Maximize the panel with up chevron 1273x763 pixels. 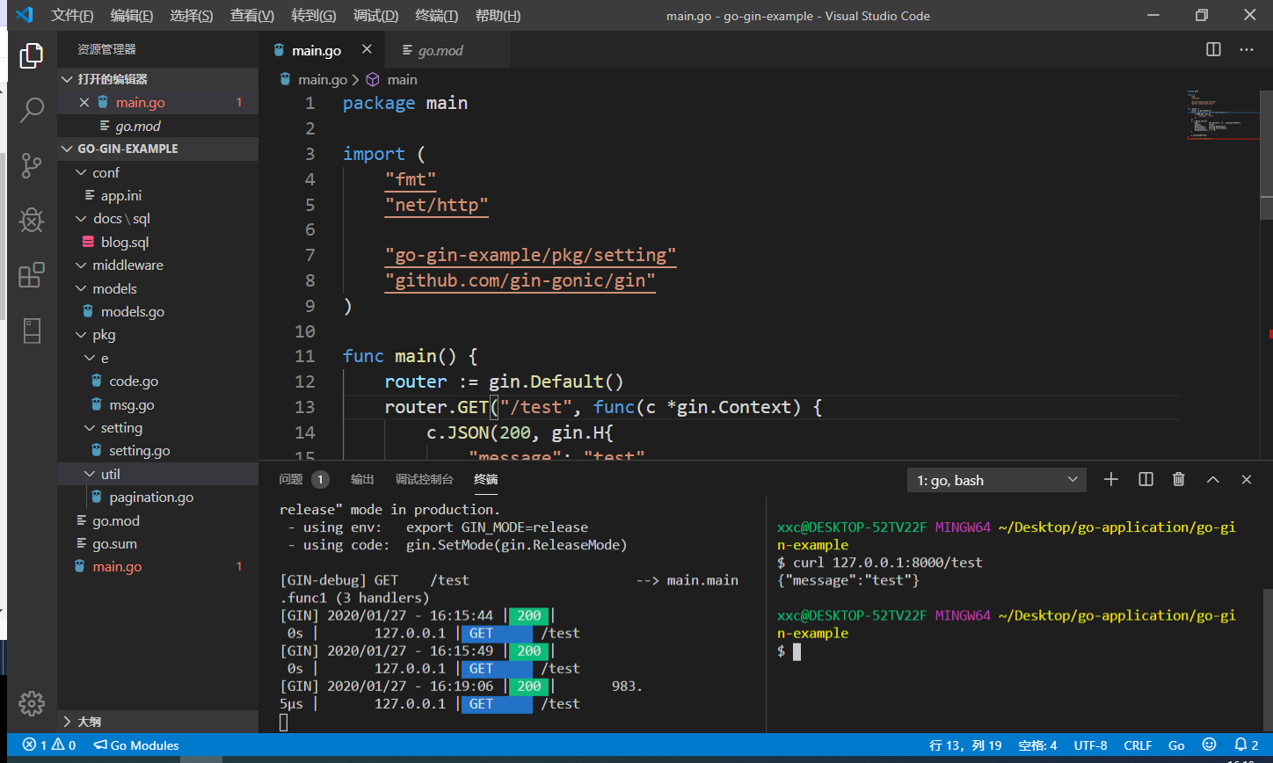[x=1212, y=479]
